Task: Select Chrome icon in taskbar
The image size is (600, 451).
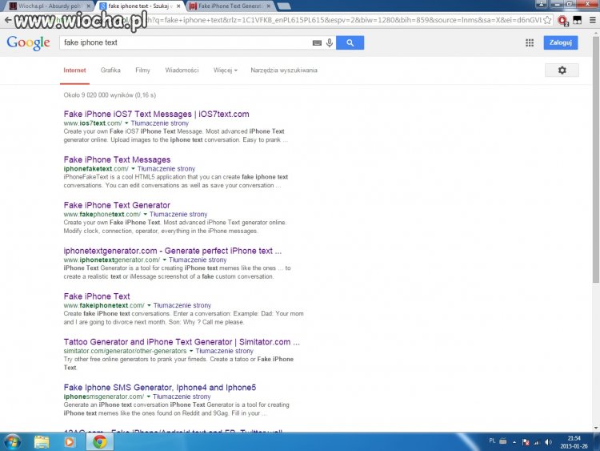Action: click(99, 442)
